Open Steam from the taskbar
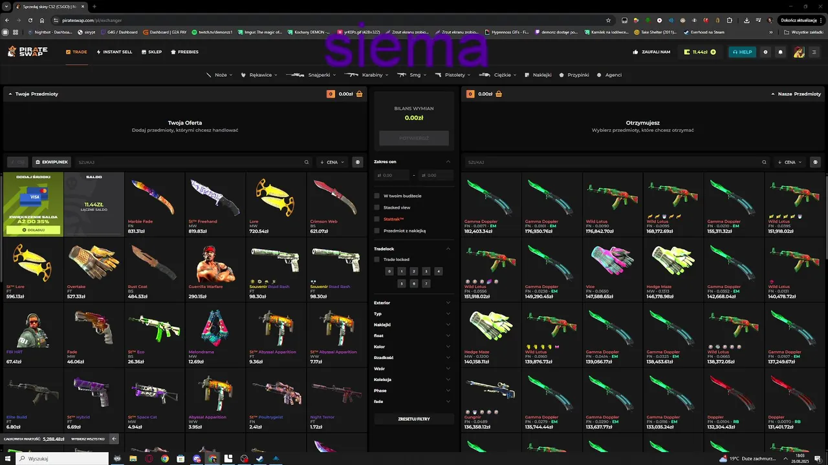The width and height of the screenshot is (828, 465). (x=259, y=459)
